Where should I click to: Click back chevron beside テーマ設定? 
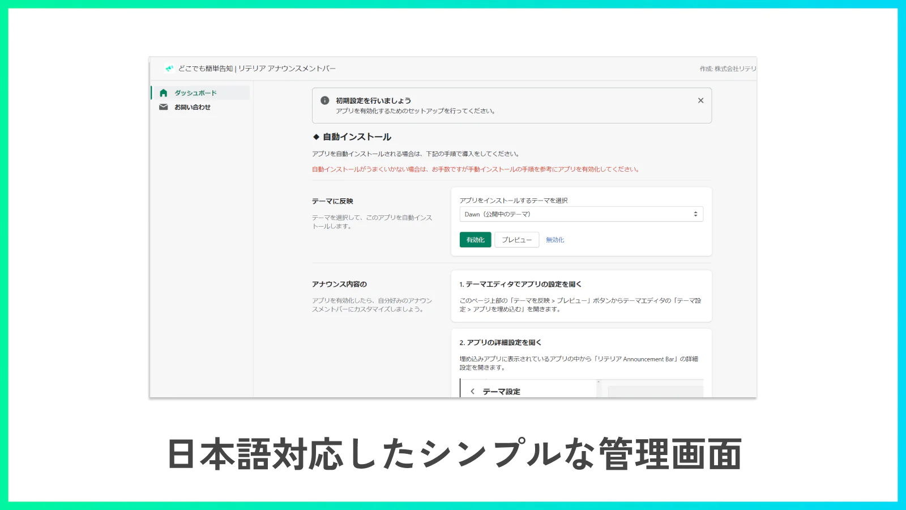473,392
